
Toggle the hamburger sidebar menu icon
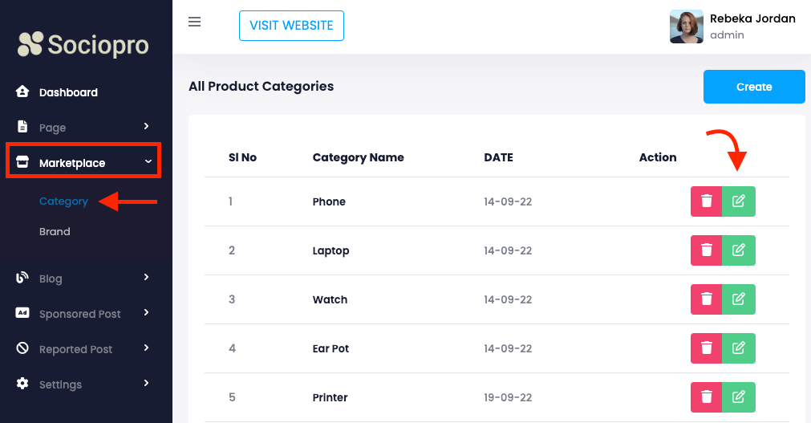click(x=194, y=22)
